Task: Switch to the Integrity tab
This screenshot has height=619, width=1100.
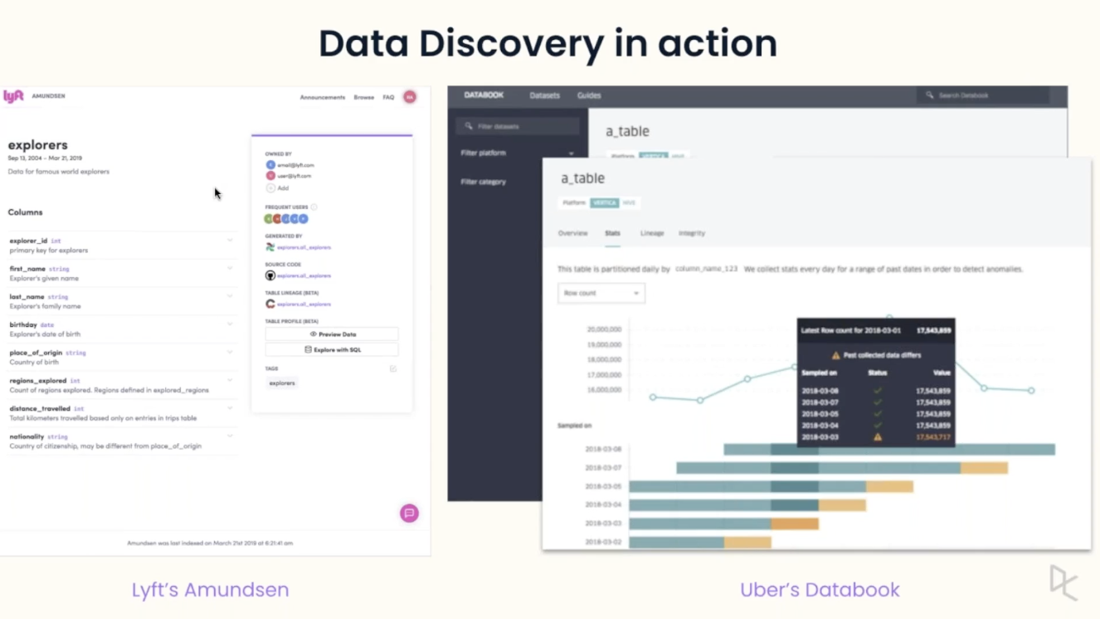Action: click(692, 233)
